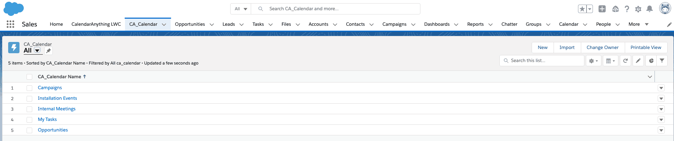Open the Chatter tab
The height and width of the screenshot is (141, 674).
[x=509, y=24]
